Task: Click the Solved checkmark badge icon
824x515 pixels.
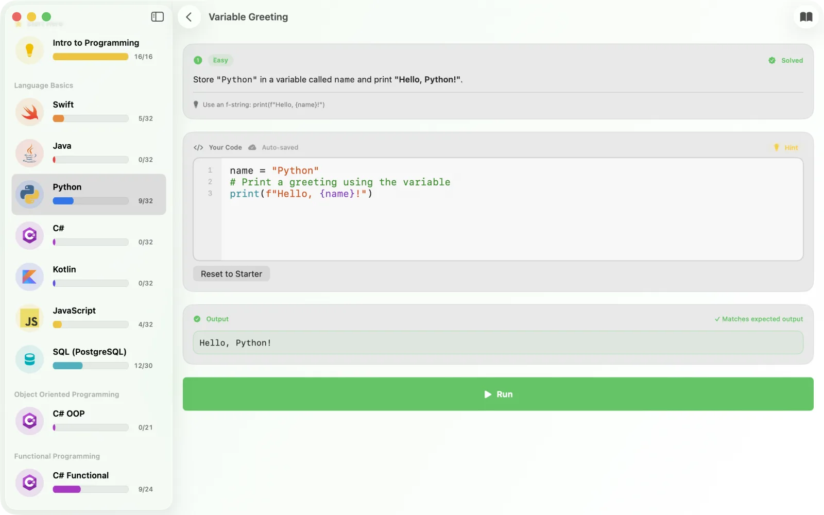Action: (x=772, y=60)
